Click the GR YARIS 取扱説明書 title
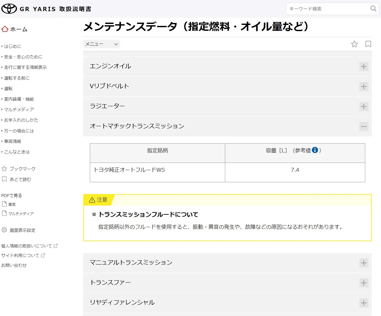Screen dimensions: 381x316 (56, 9)
